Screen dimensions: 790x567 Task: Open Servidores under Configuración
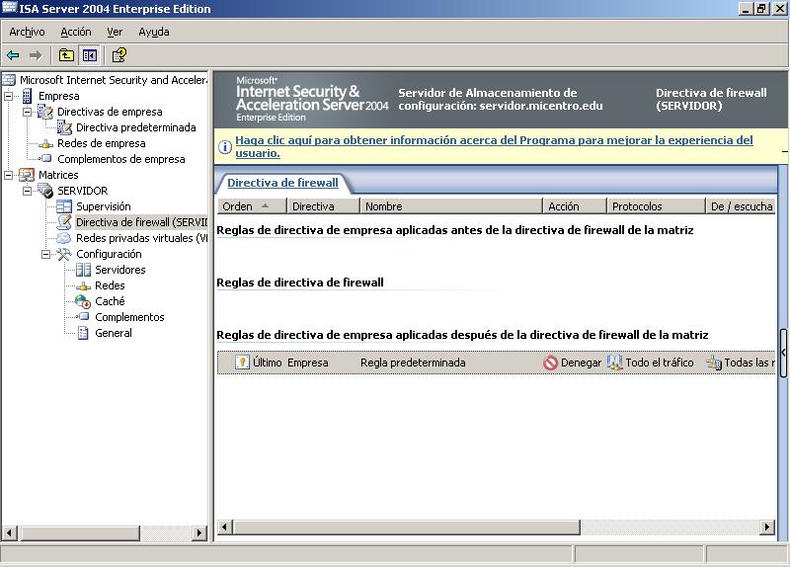click(119, 270)
